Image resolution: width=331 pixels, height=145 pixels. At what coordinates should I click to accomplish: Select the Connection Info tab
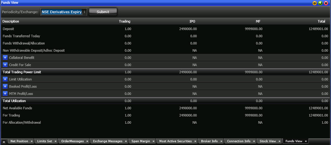[238, 141]
